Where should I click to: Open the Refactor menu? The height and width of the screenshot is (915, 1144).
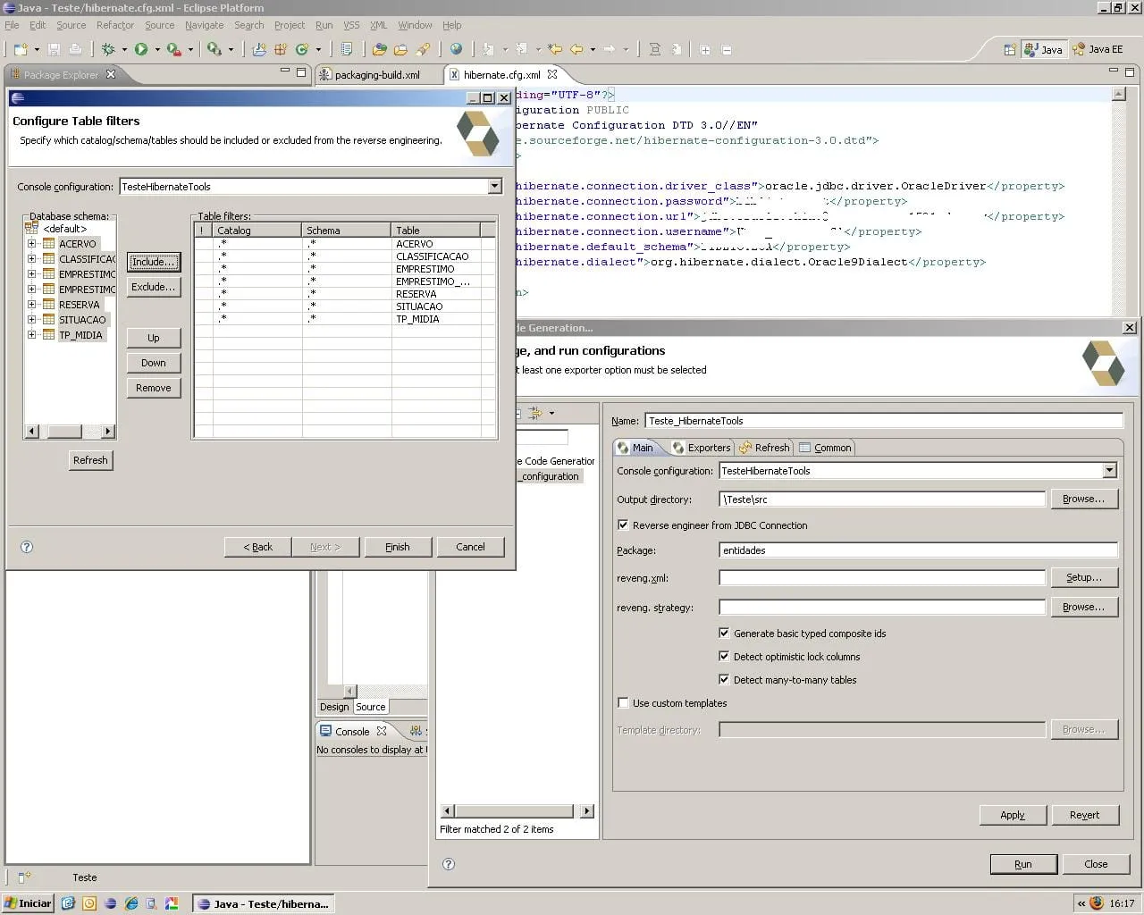pyautogui.click(x=114, y=25)
